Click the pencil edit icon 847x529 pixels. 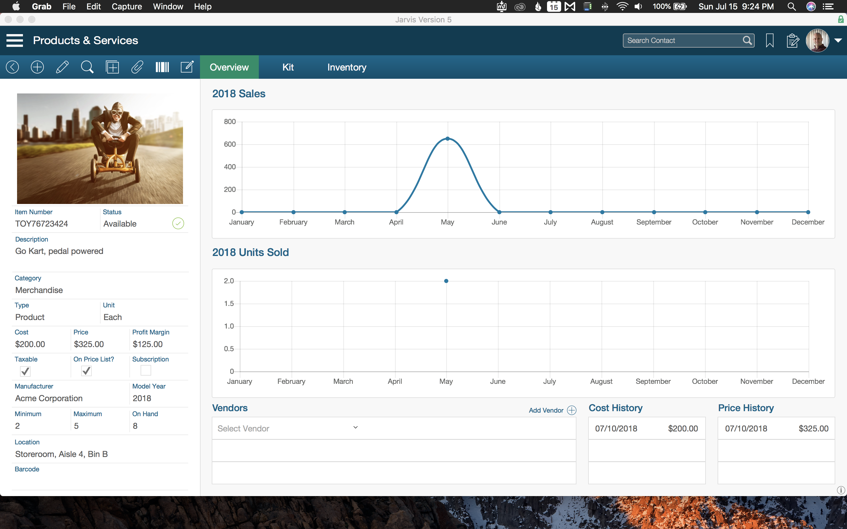[x=62, y=67]
